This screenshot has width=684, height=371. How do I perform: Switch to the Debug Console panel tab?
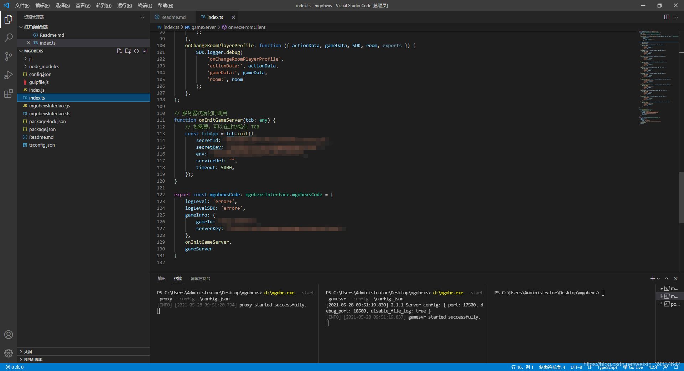click(x=200, y=279)
